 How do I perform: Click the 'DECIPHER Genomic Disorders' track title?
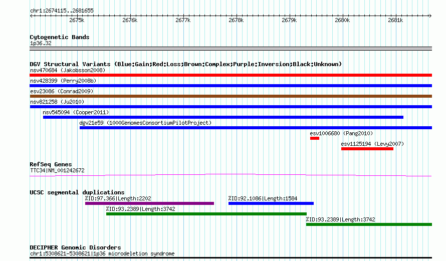[75, 247]
